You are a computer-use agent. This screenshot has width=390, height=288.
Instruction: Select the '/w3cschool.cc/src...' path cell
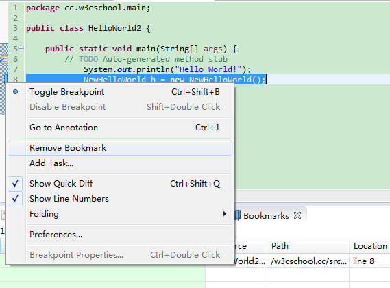pyautogui.click(x=308, y=261)
